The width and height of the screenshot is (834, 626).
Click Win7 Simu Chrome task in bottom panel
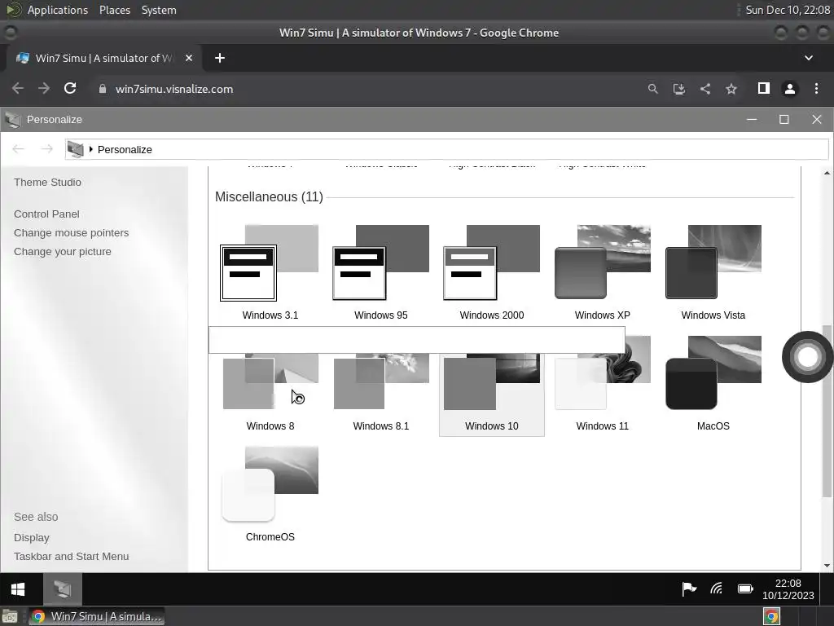(97, 616)
